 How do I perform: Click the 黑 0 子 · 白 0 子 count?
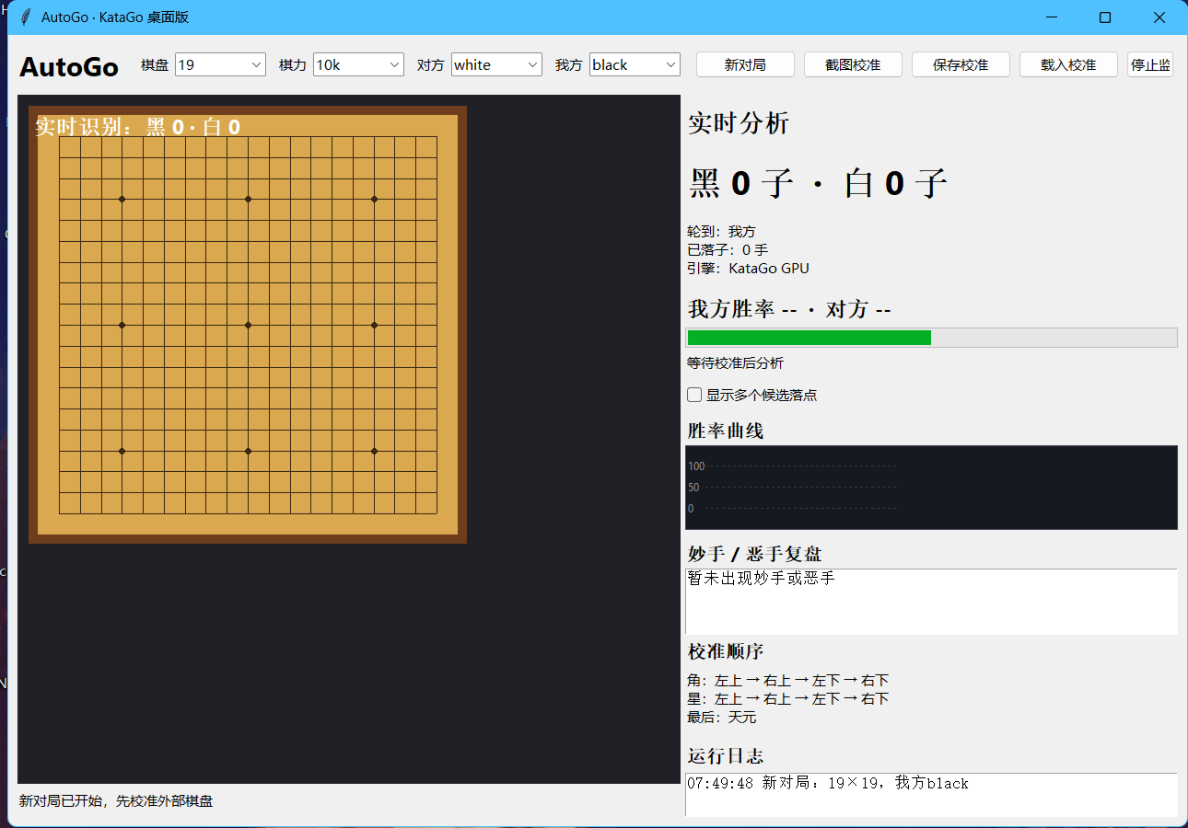tap(819, 184)
